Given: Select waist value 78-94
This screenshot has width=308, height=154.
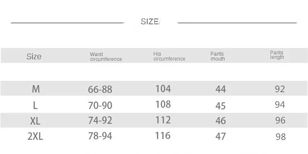Looking at the screenshot, I should [100, 136].
